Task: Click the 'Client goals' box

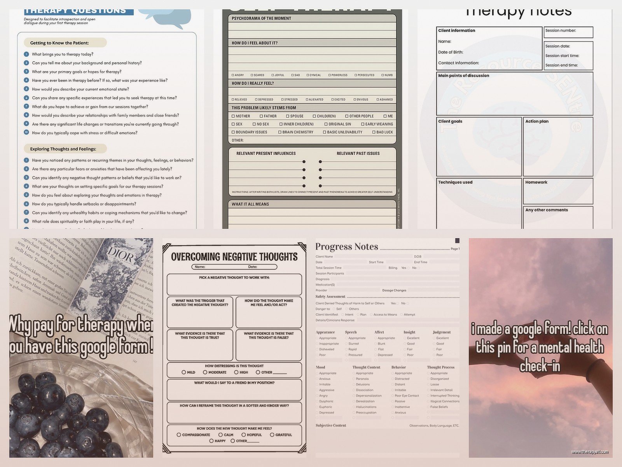Action: coord(479,147)
